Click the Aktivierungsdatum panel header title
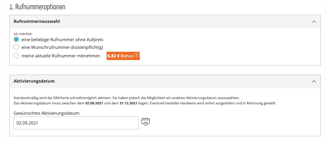The height and width of the screenshot is (145, 336). tap(34, 81)
